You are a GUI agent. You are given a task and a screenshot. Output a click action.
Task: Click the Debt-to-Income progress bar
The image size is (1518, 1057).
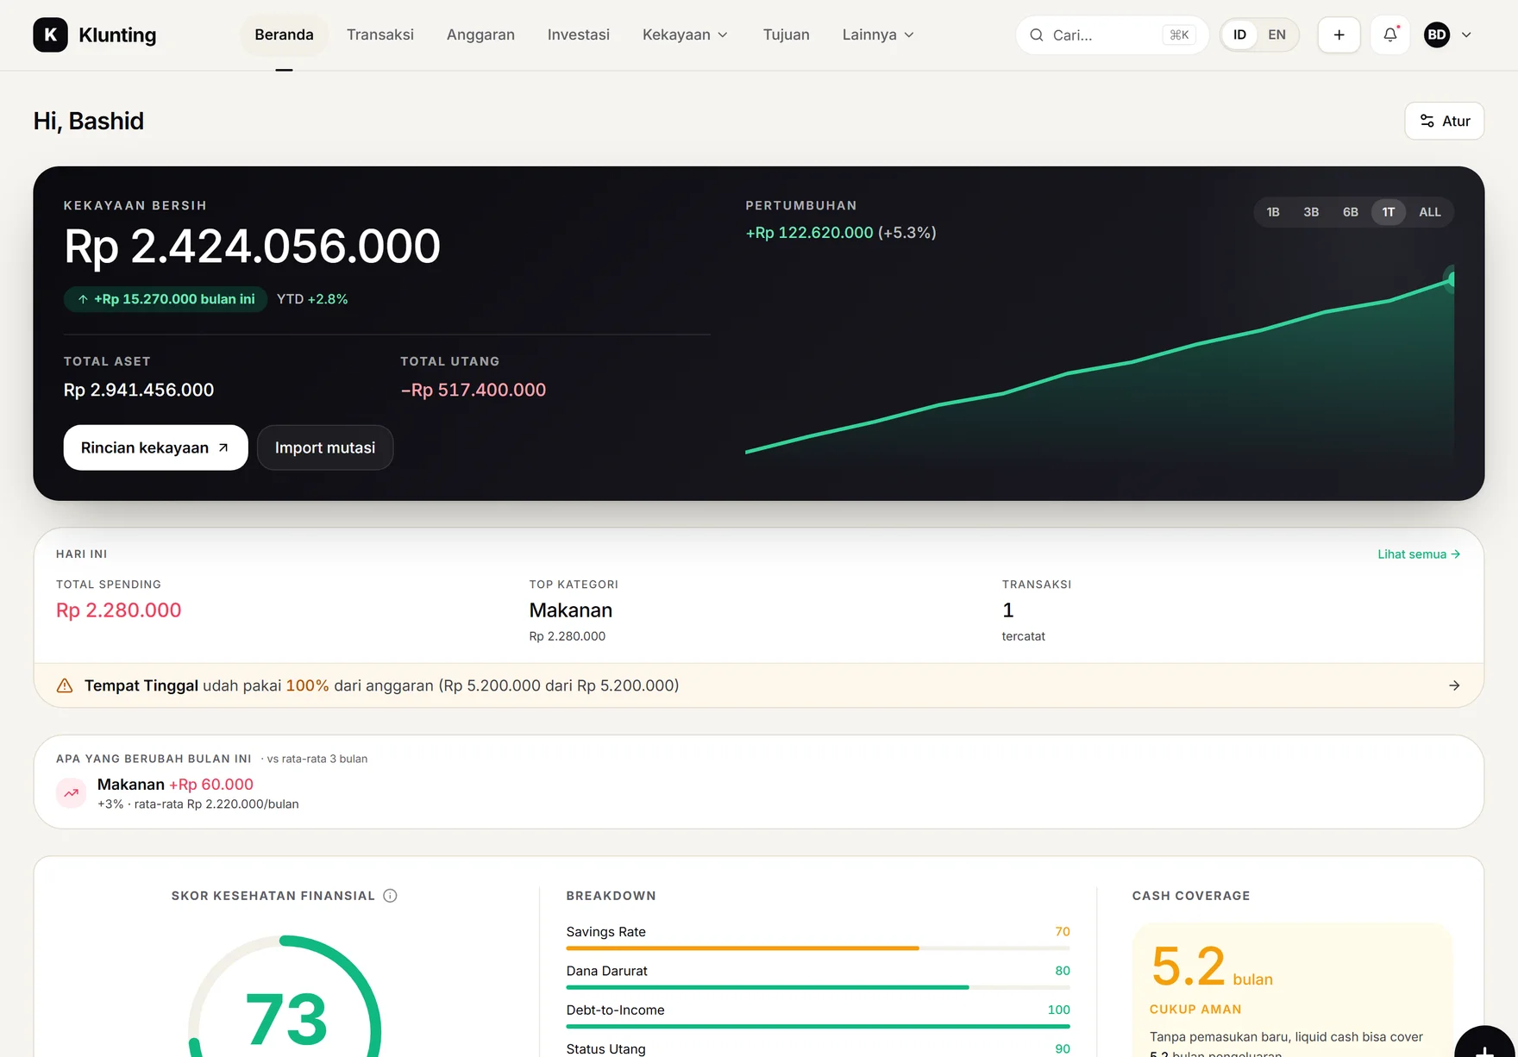[818, 1027]
